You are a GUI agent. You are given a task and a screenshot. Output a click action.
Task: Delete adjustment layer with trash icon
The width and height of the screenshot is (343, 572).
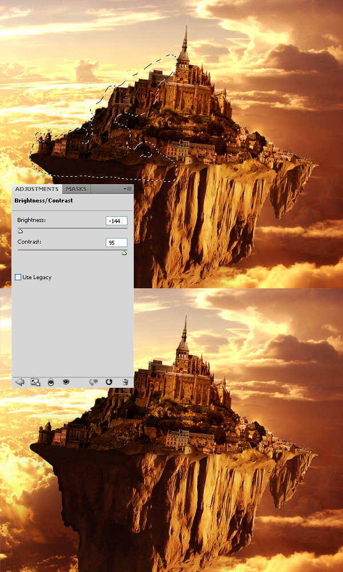(125, 382)
